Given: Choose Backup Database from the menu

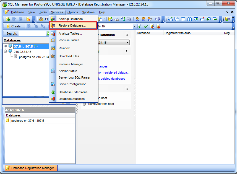Looking at the screenshot, I should [x=72, y=19].
